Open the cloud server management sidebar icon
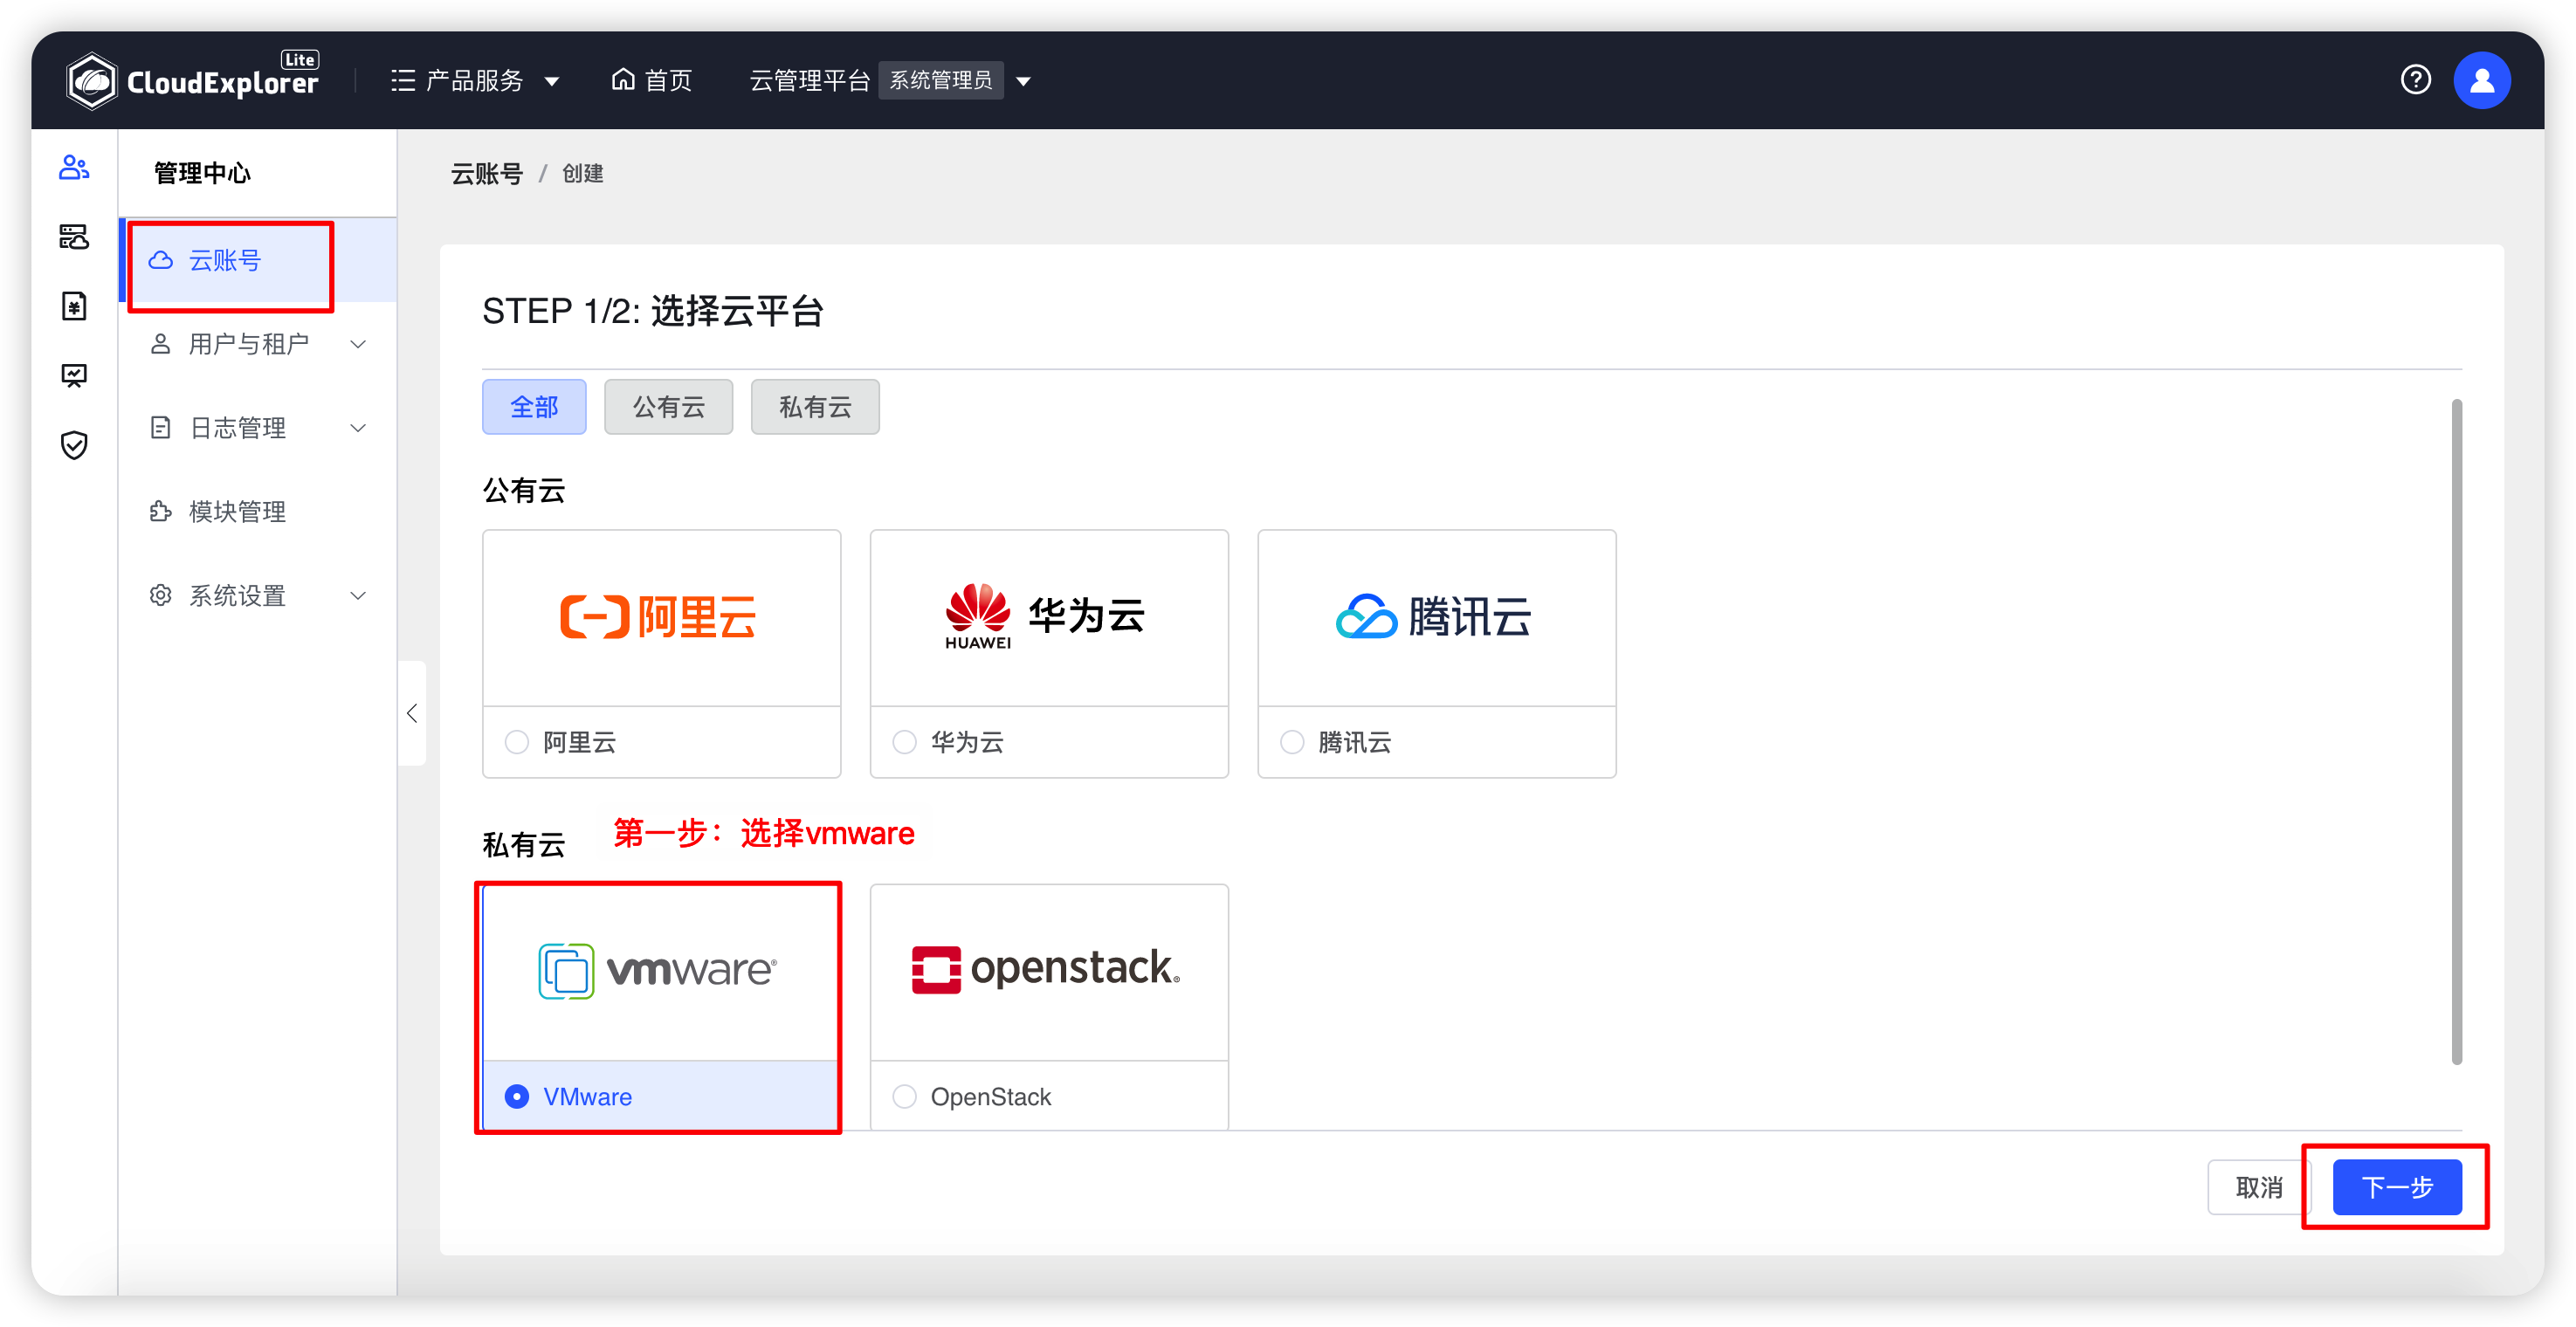Image resolution: width=2576 pixels, height=1327 pixels. [x=74, y=237]
